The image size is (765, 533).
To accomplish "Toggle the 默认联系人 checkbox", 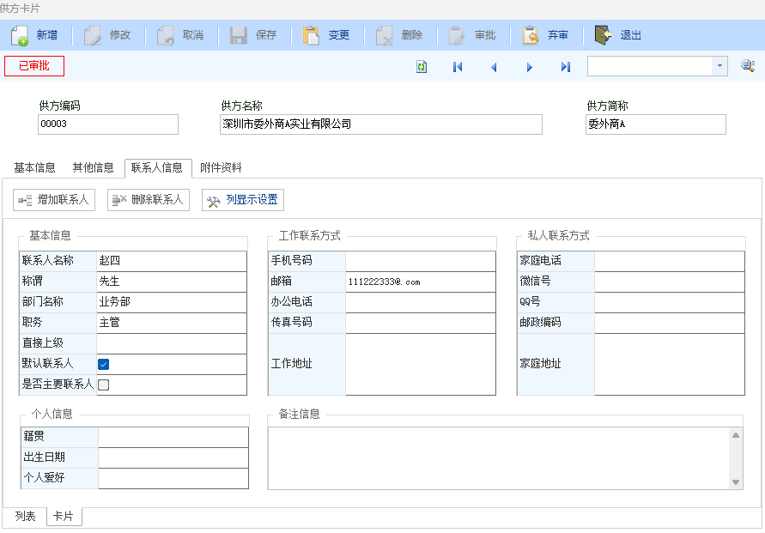I will pyautogui.click(x=103, y=364).
